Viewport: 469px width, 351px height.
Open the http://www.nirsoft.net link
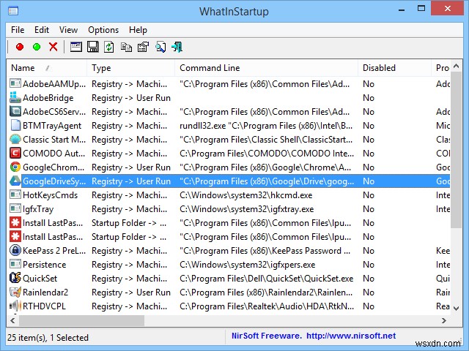(351, 336)
